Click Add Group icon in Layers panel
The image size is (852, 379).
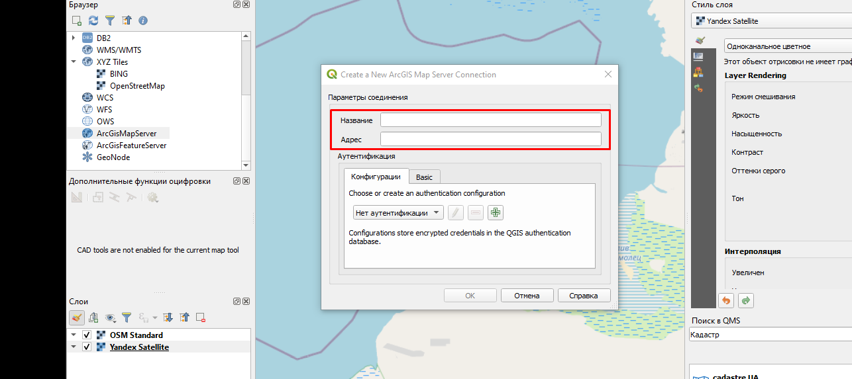pos(93,317)
